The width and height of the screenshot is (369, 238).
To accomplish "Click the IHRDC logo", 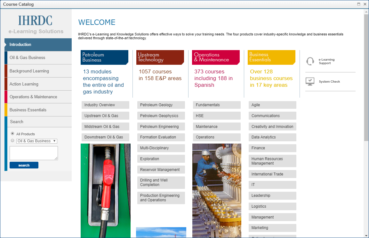I will pos(36,21).
